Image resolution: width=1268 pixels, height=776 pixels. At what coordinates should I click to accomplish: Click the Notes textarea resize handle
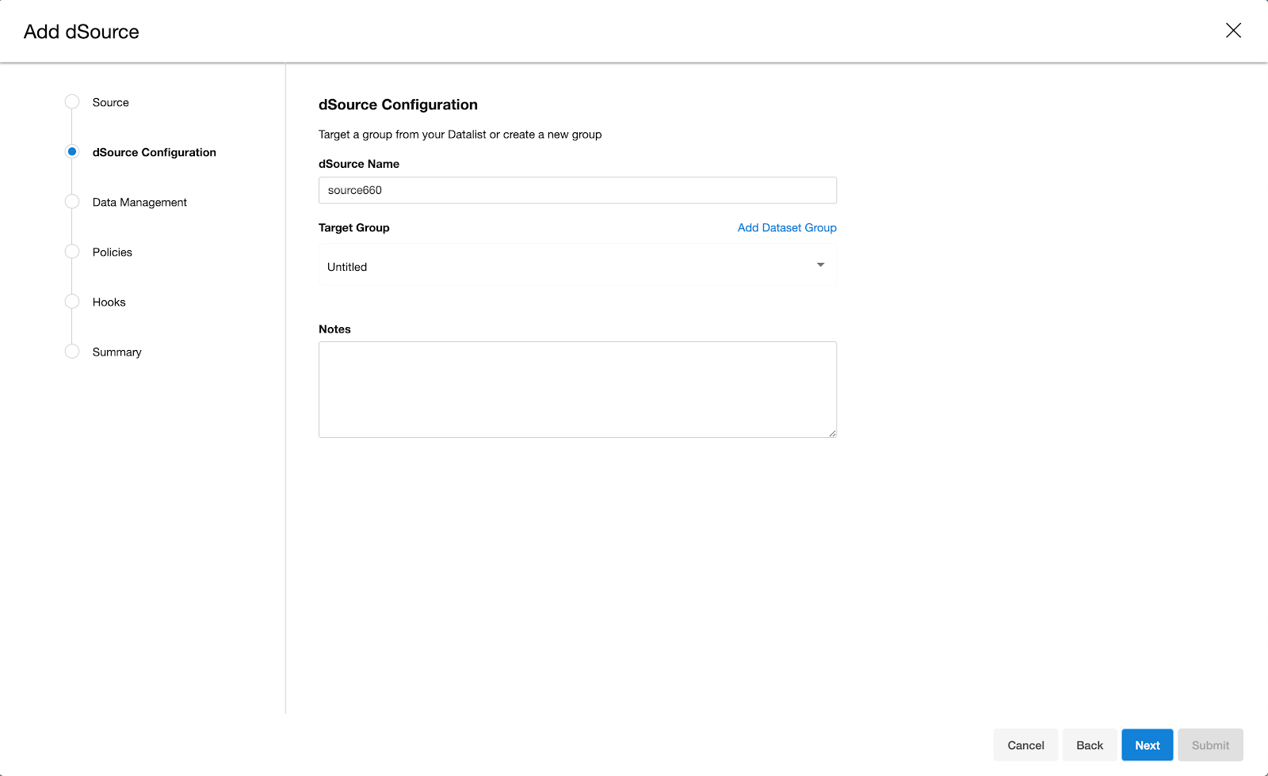832,432
